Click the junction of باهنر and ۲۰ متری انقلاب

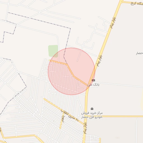click(64, 112)
